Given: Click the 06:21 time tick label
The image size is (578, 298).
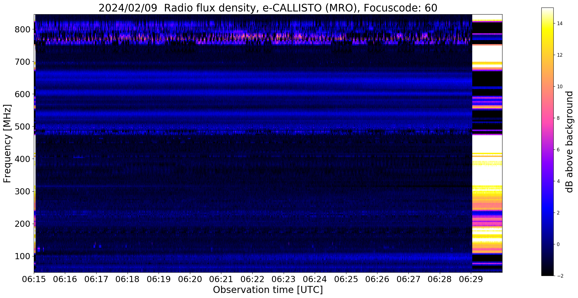Looking at the screenshot, I should click(221, 280).
